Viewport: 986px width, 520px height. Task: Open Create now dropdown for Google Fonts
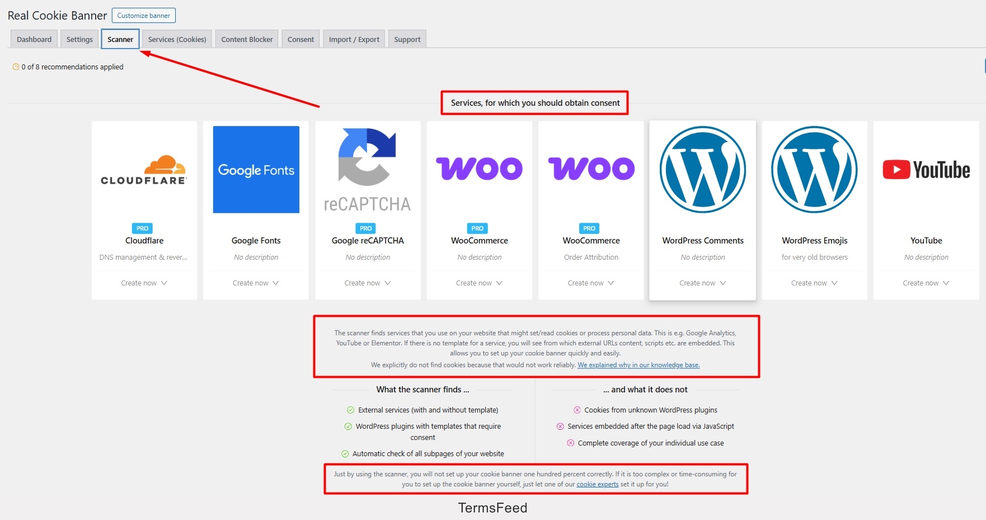[256, 283]
